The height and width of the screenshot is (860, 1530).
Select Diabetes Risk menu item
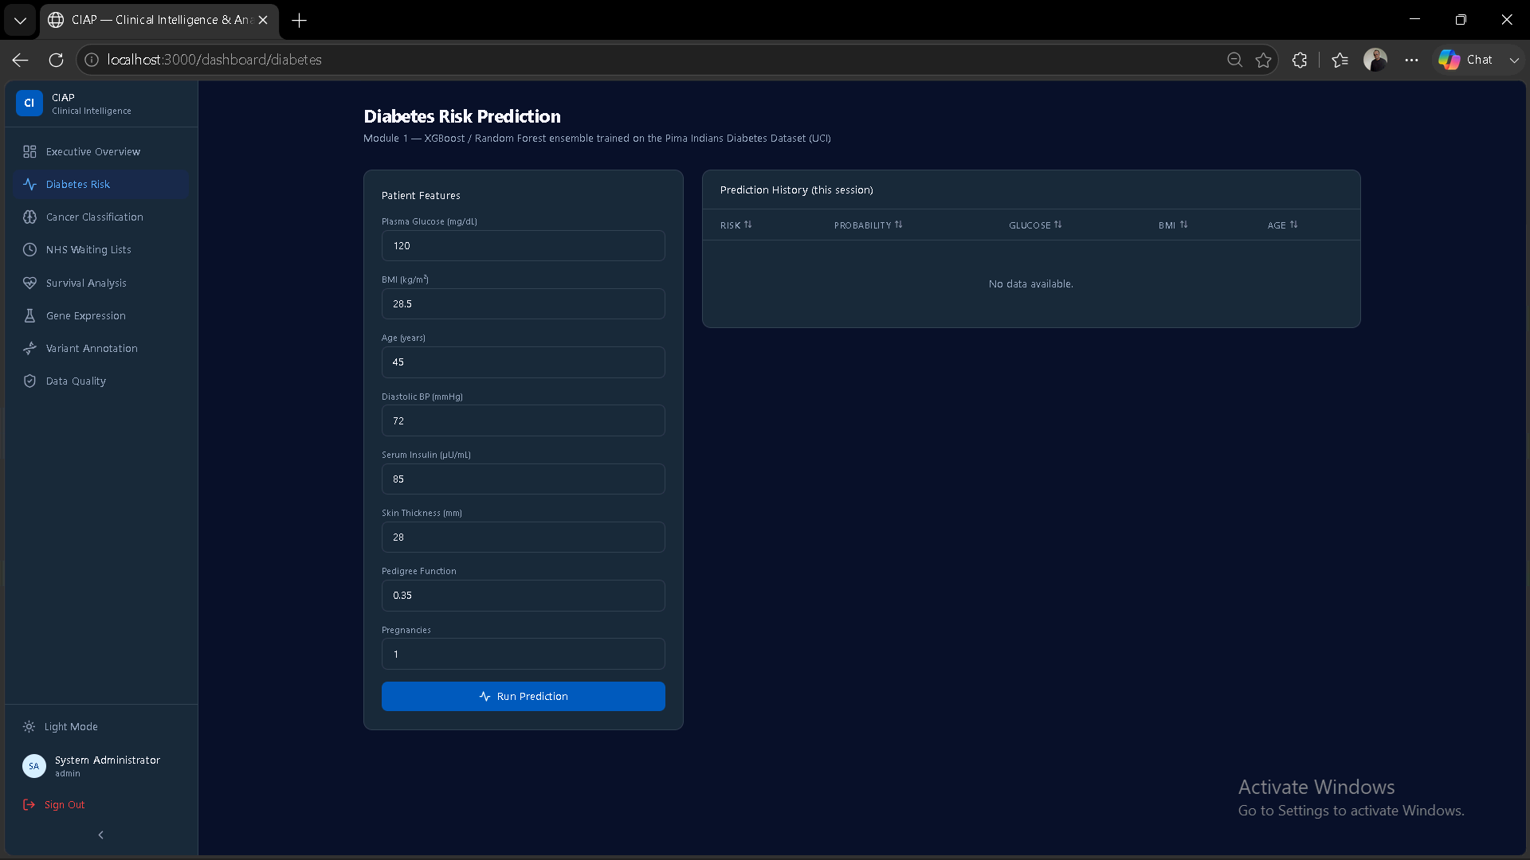[x=101, y=184]
